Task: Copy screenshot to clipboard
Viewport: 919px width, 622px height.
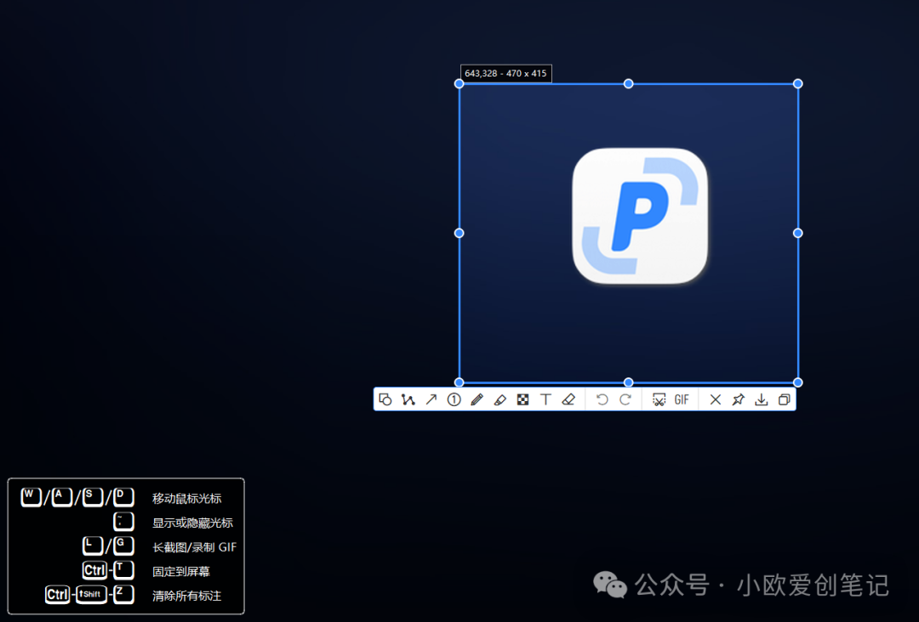Action: tap(785, 399)
